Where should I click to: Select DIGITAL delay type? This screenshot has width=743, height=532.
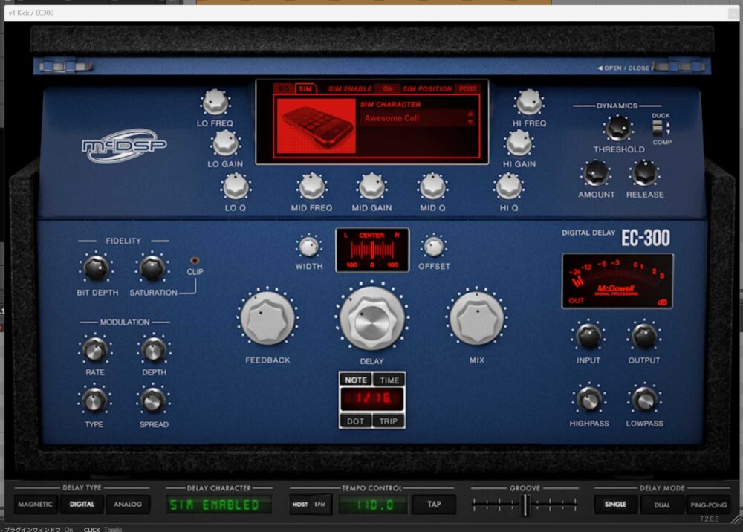82,505
